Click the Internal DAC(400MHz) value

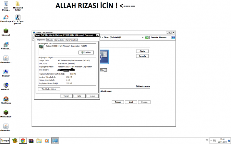pyautogui.click(x=67, y=64)
